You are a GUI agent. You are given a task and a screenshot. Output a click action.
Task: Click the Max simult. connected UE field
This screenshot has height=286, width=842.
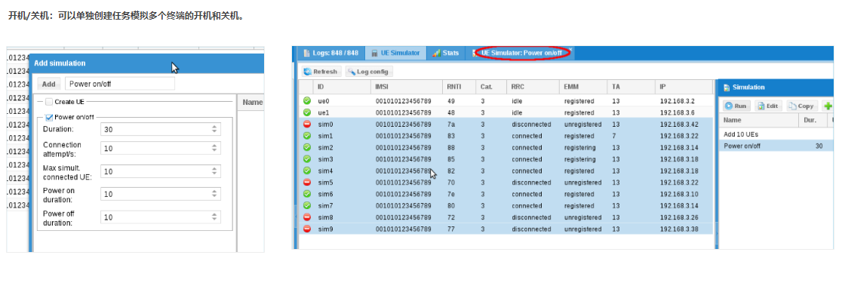tap(161, 171)
